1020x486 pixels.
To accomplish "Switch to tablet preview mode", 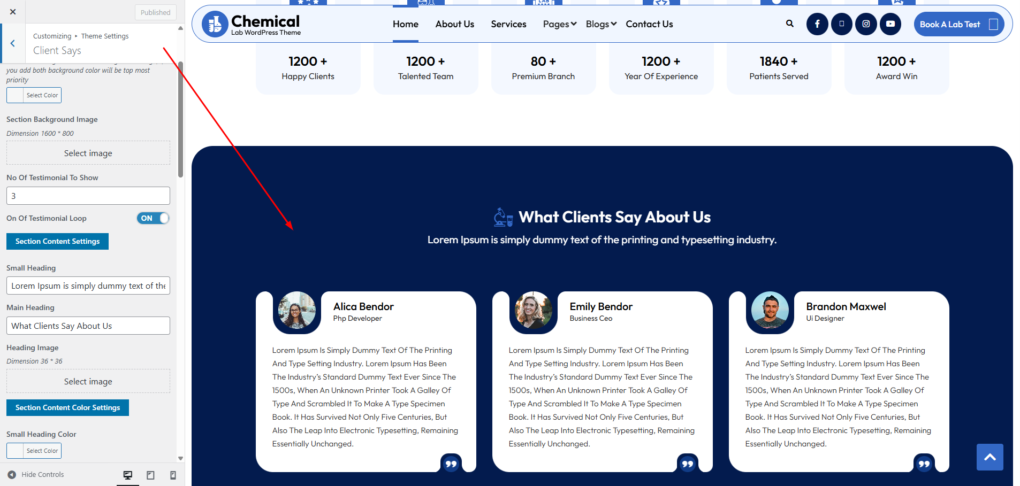I will tap(150, 474).
